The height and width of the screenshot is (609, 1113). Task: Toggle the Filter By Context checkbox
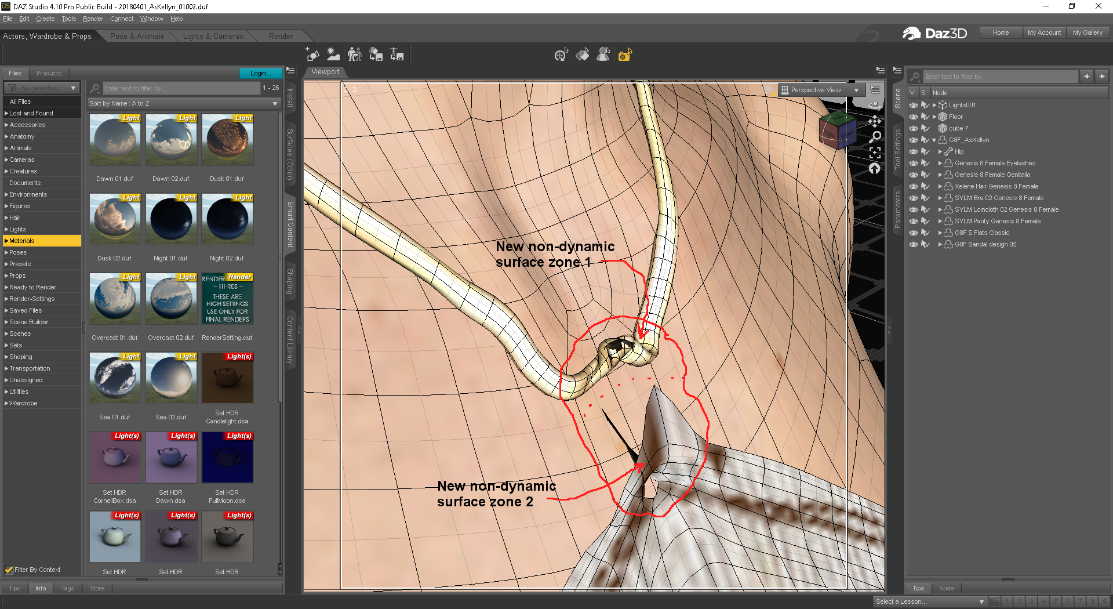9,570
